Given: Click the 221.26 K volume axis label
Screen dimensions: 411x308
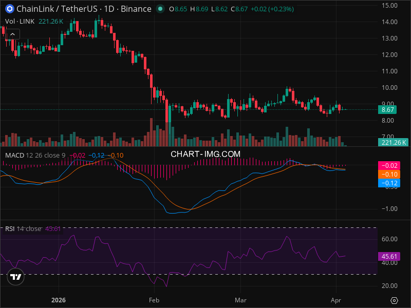Looking at the screenshot, I should pyautogui.click(x=393, y=143).
